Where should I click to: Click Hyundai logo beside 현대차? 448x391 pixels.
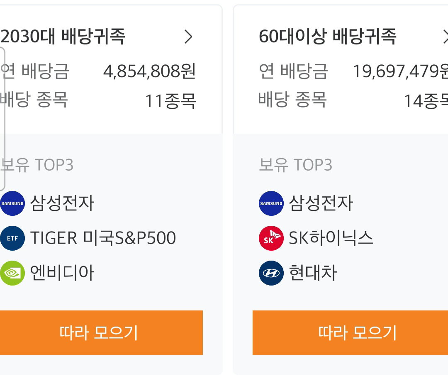tap(271, 273)
